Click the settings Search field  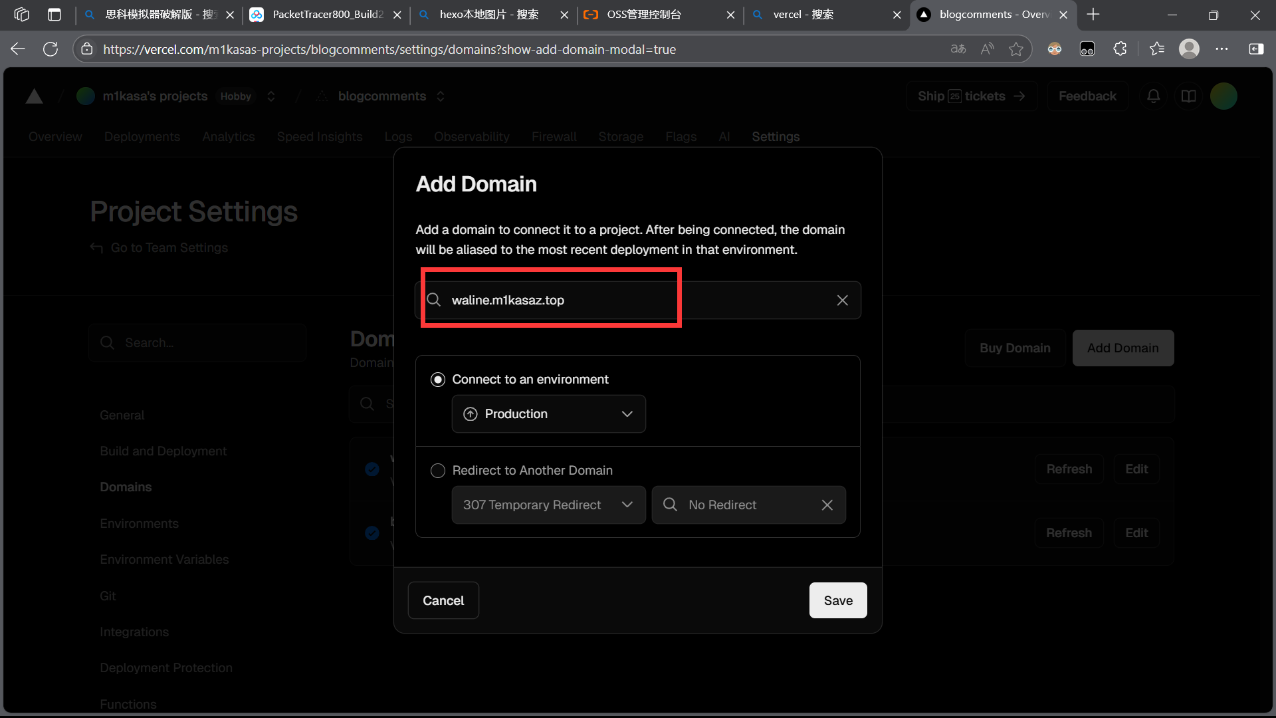click(197, 343)
